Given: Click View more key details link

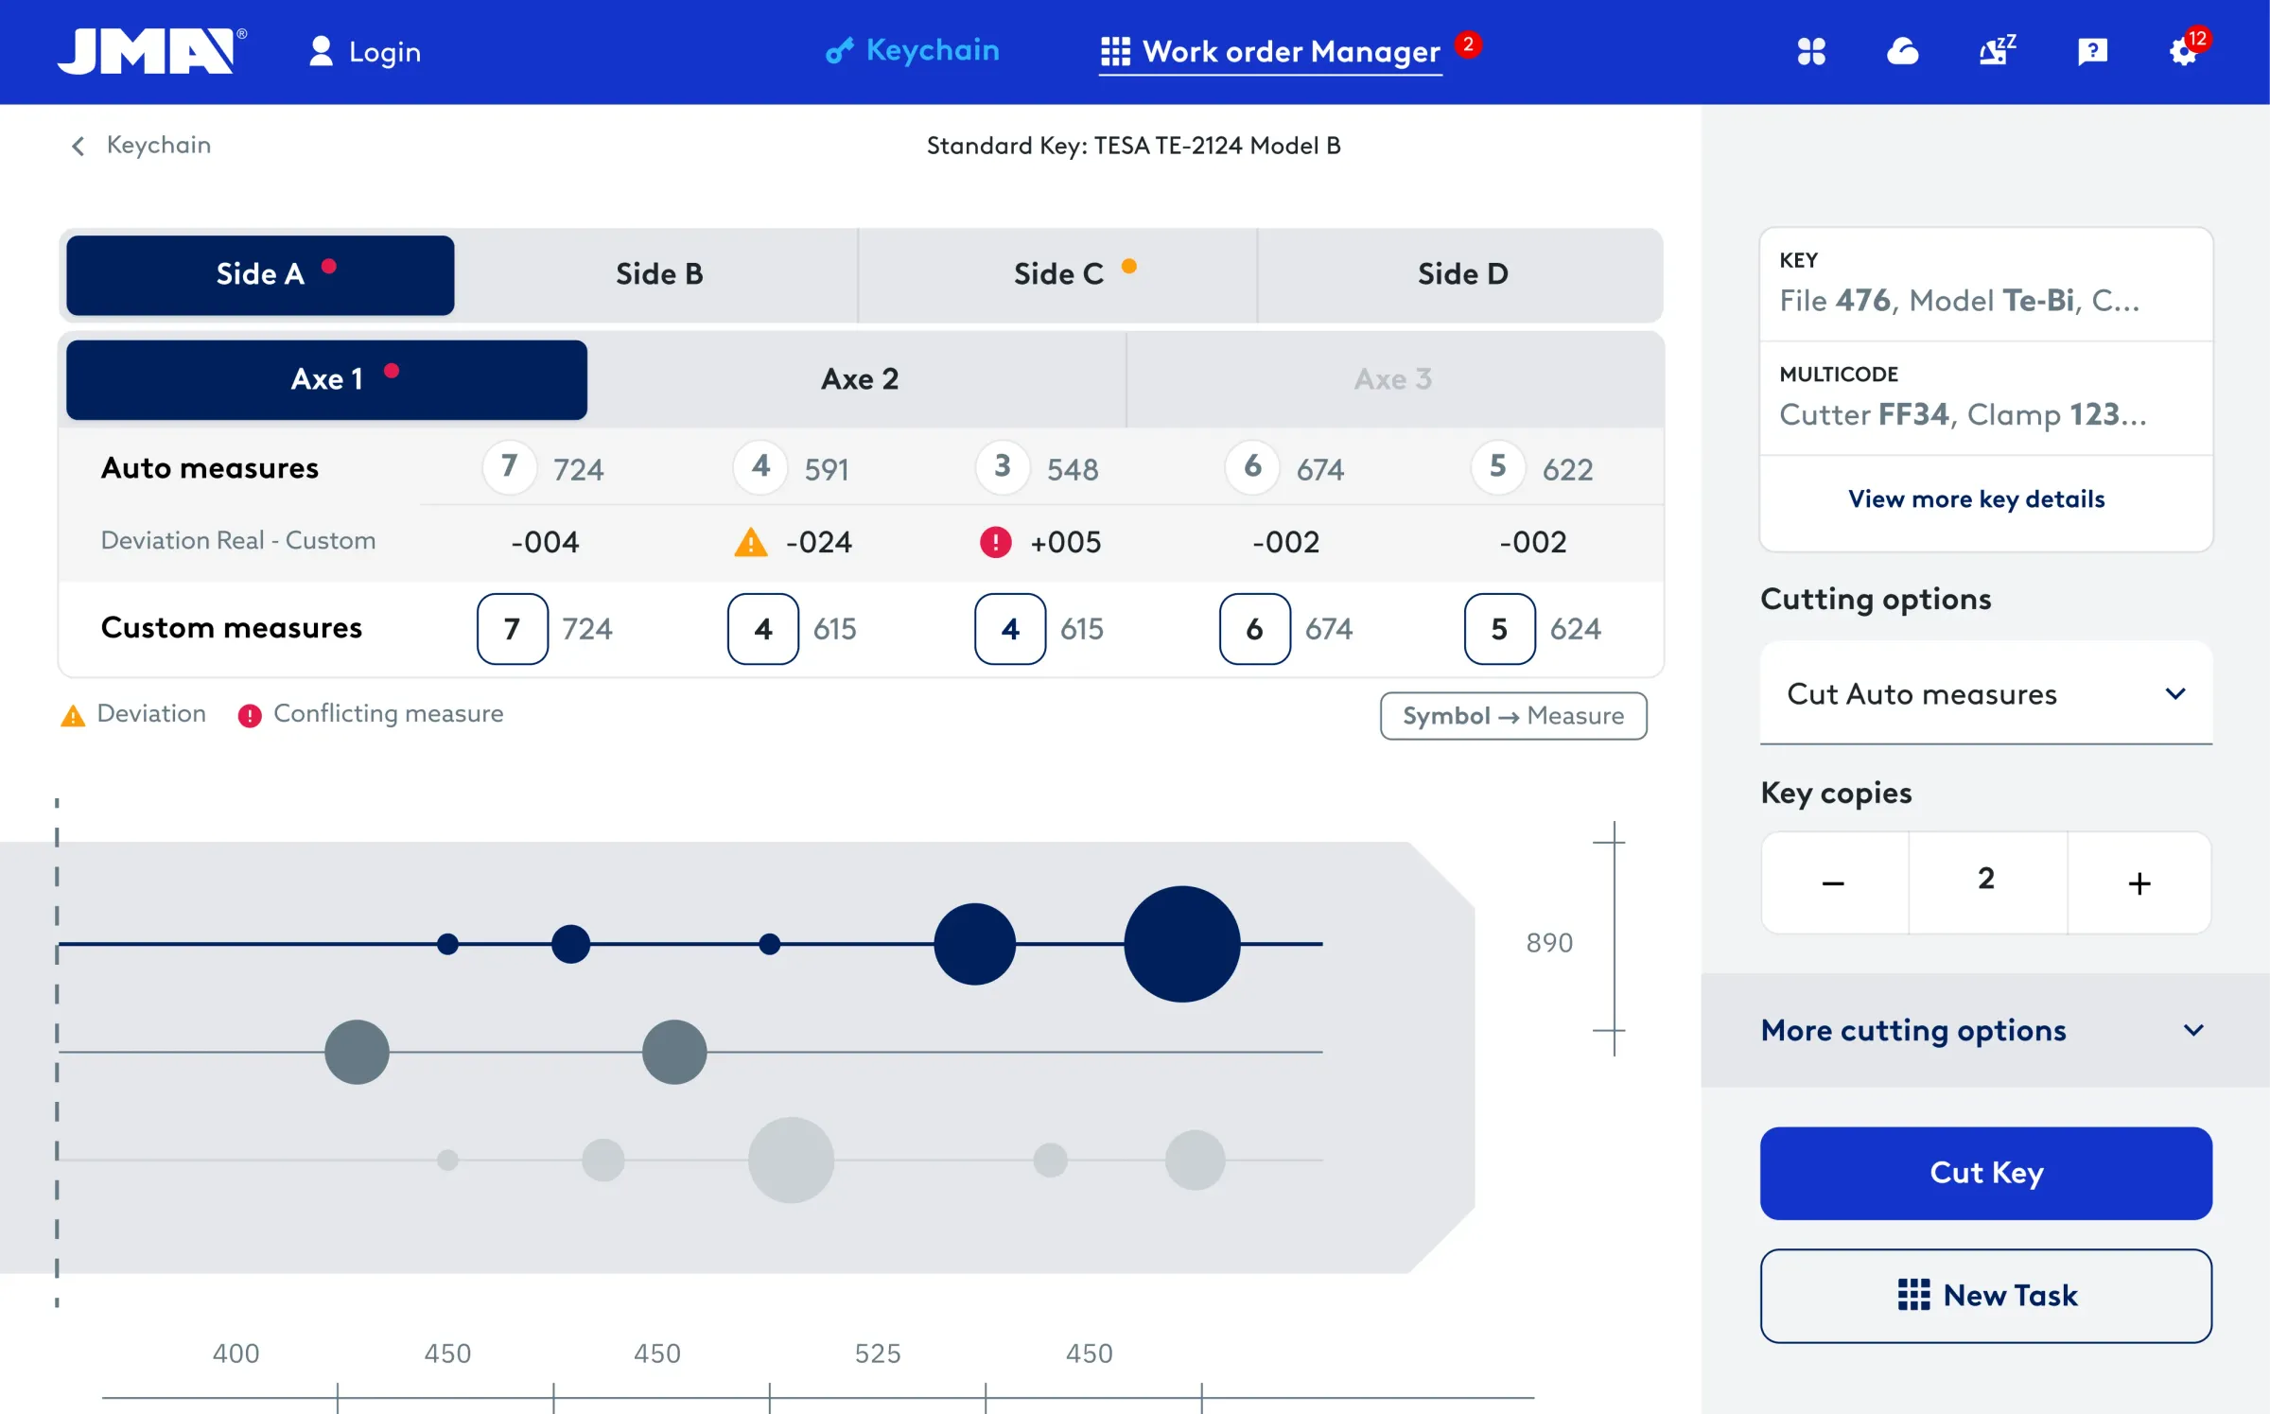Looking at the screenshot, I should (1976, 499).
